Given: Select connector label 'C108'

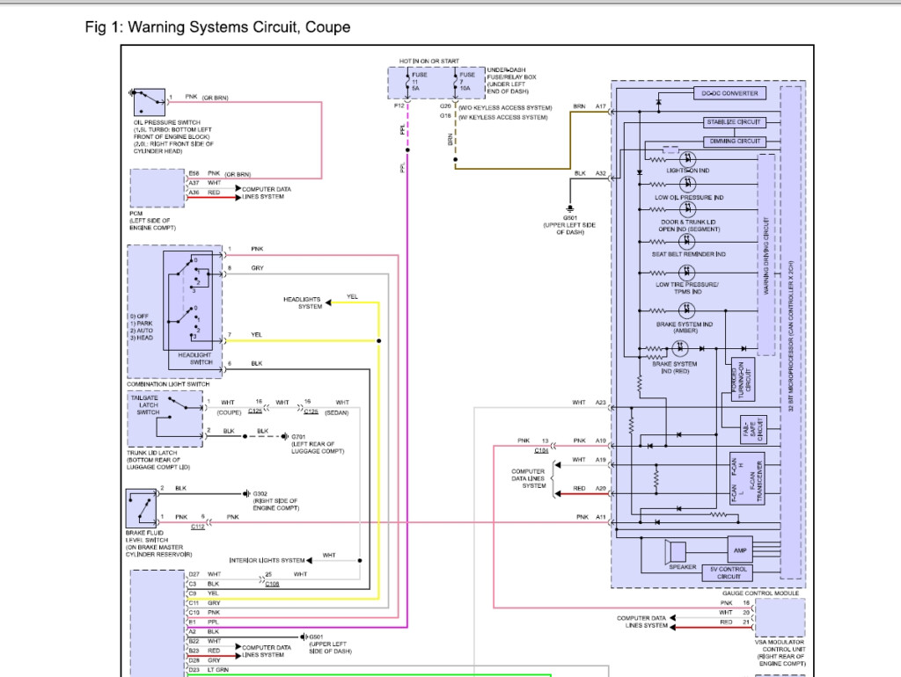Looking at the screenshot, I should pyautogui.click(x=272, y=584).
